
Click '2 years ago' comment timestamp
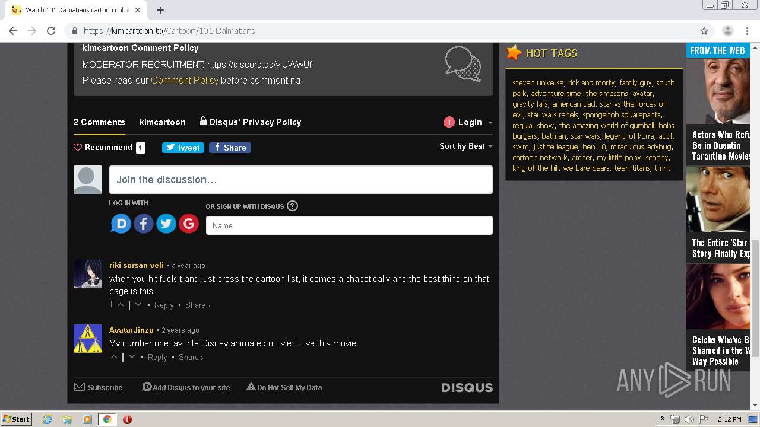click(x=180, y=330)
